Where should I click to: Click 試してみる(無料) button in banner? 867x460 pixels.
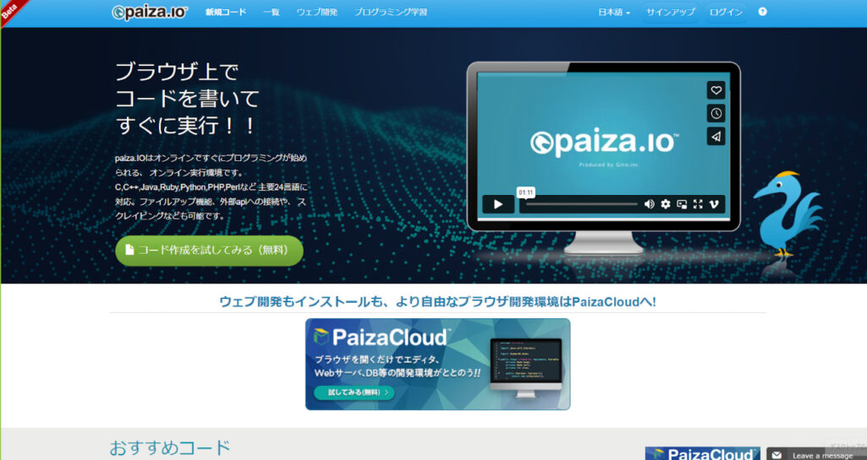[354, 392]
